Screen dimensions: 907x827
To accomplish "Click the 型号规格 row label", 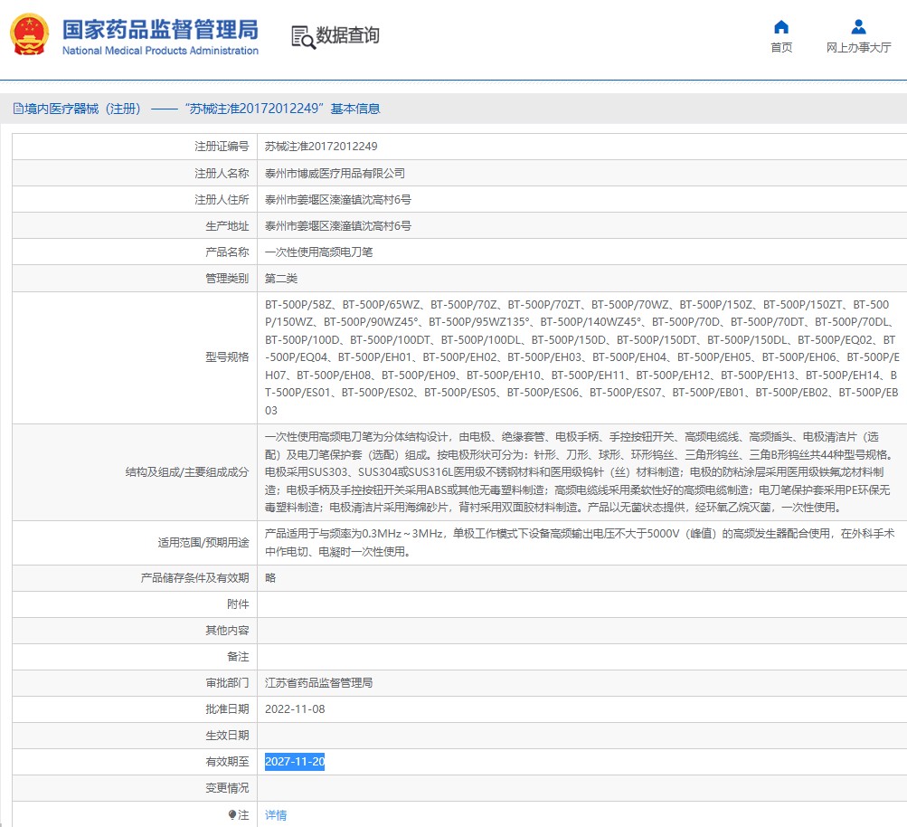I will click(x=227, y=357).
